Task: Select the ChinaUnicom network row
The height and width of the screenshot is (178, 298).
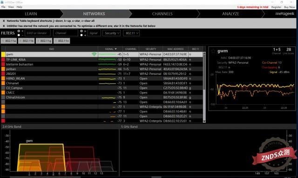Action: (x=102, y=97)
